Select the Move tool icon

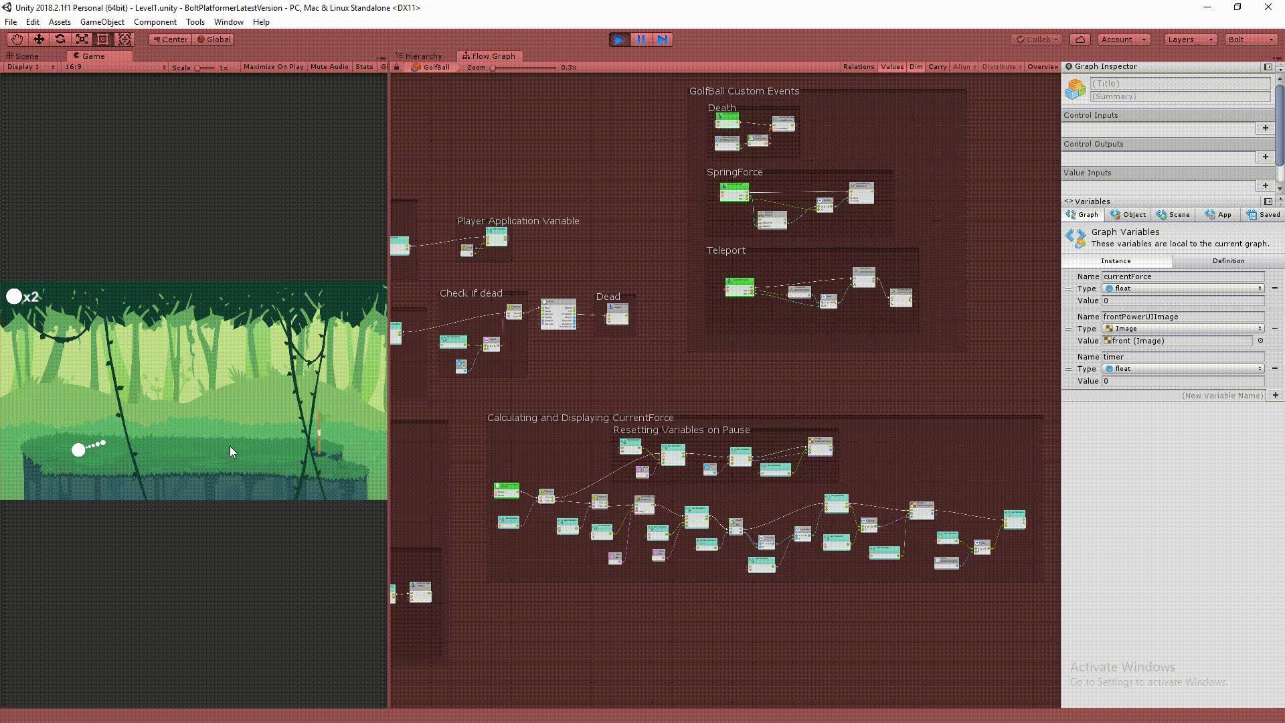click(x=39, y=39)
